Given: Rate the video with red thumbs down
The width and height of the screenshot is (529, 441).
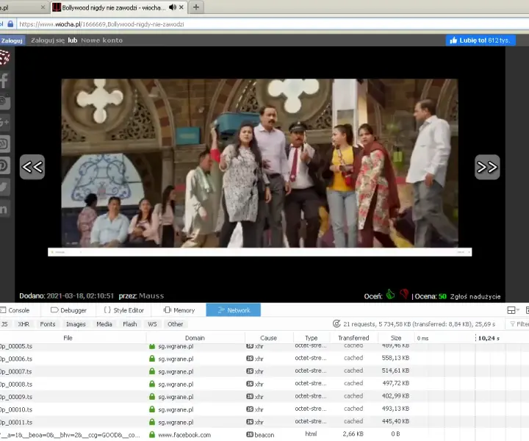Looking at the screenshot, I should [x=404, y=295].
